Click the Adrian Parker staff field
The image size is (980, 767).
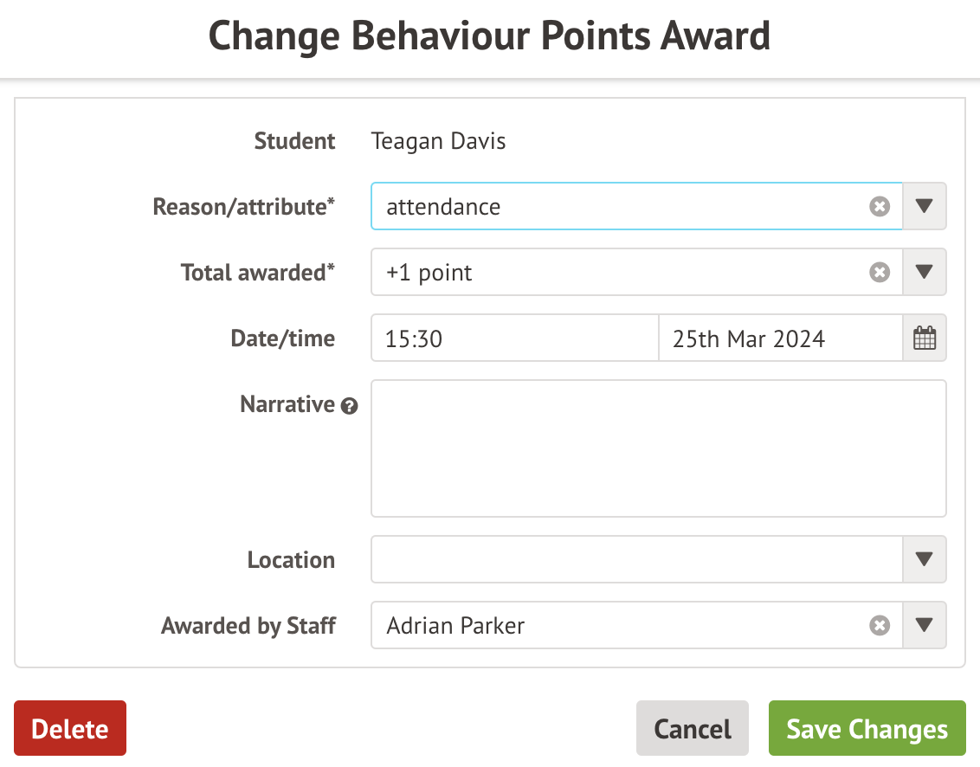point(615,626)
